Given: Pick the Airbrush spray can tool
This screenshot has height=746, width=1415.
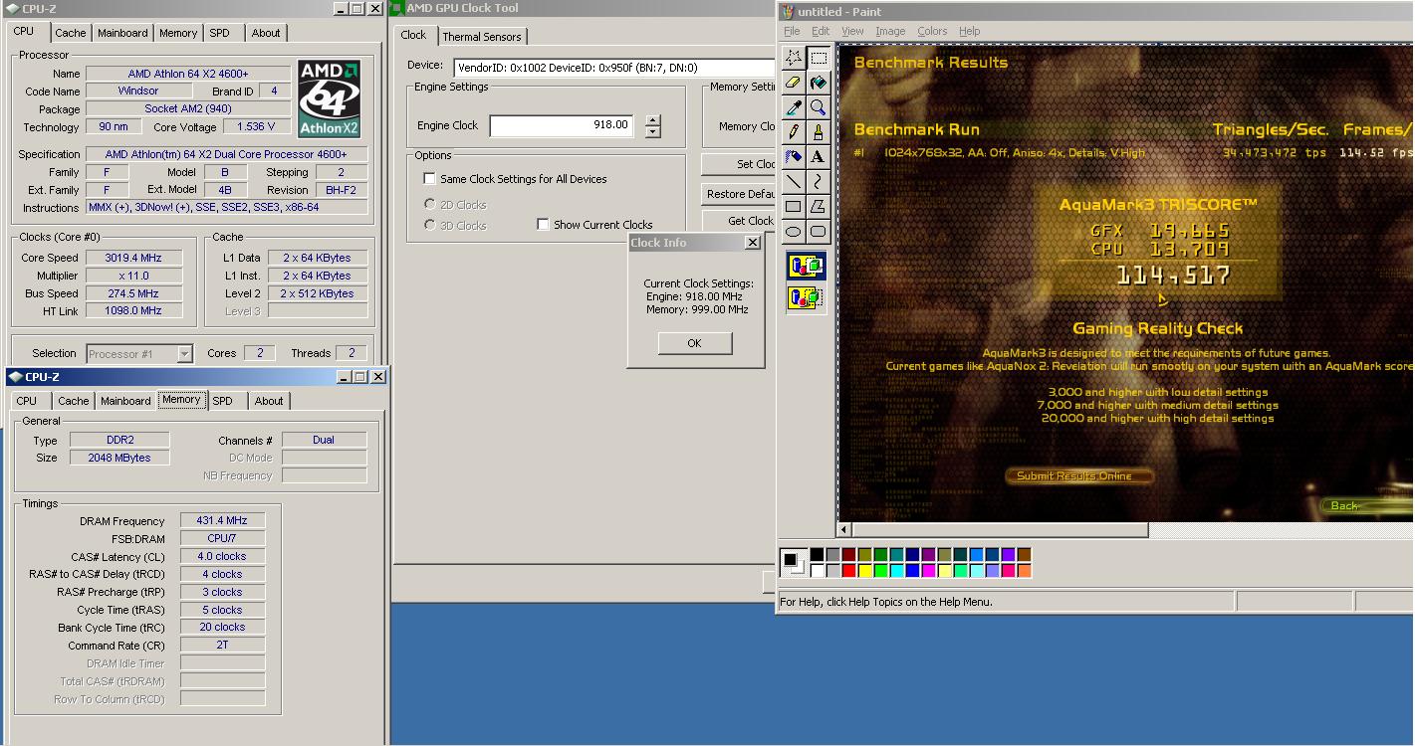Looking at the screenshot, I should click(794, 157).
